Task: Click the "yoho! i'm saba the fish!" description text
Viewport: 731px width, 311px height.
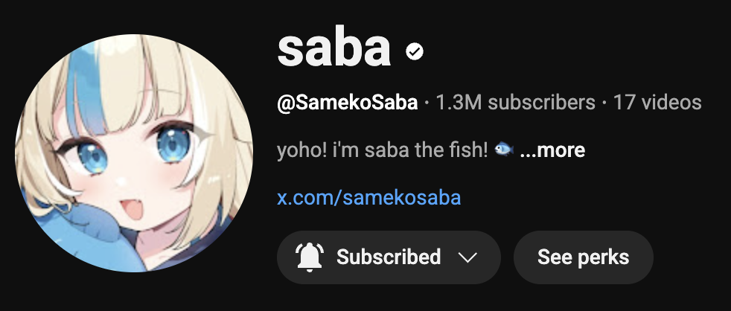Action: coord(382,150)
